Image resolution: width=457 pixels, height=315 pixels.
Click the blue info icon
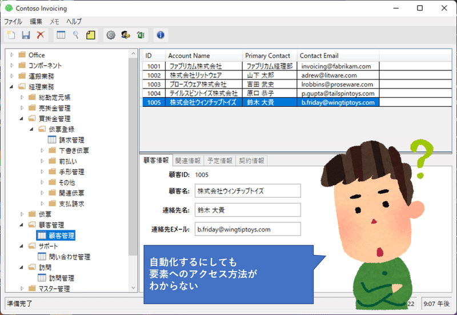pyautogui.click(x=161, y=35)
